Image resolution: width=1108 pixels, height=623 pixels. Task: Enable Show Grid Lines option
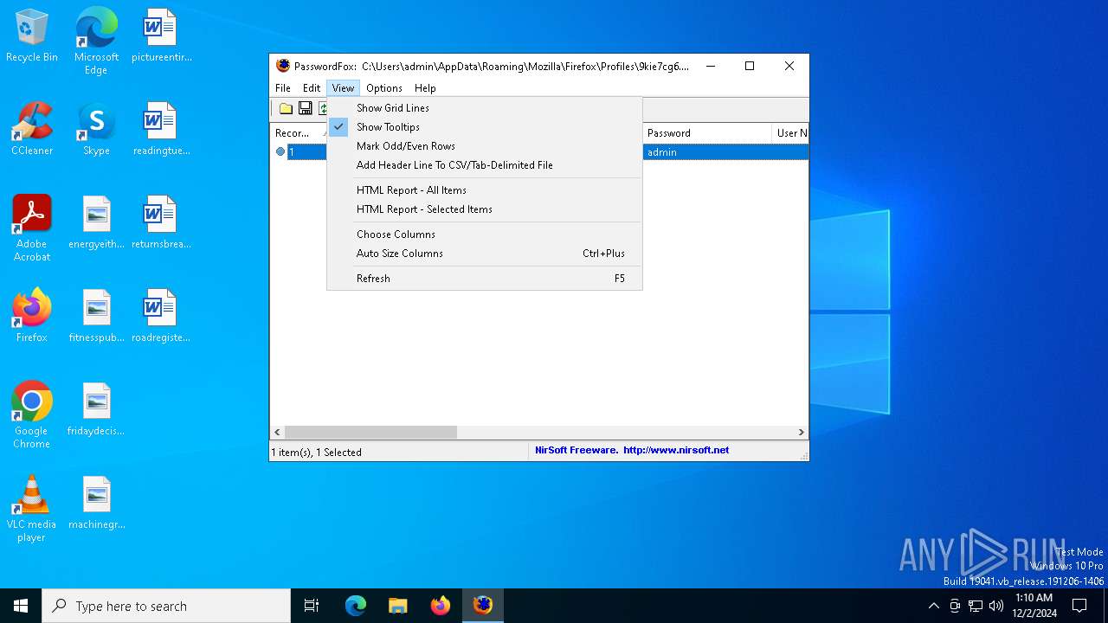tap(485, 108)
